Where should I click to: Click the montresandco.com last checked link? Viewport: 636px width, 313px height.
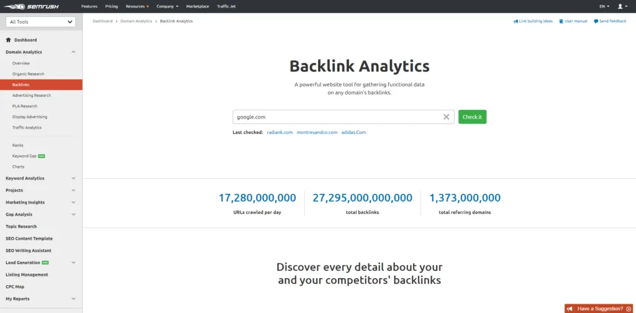pos(317,132)
